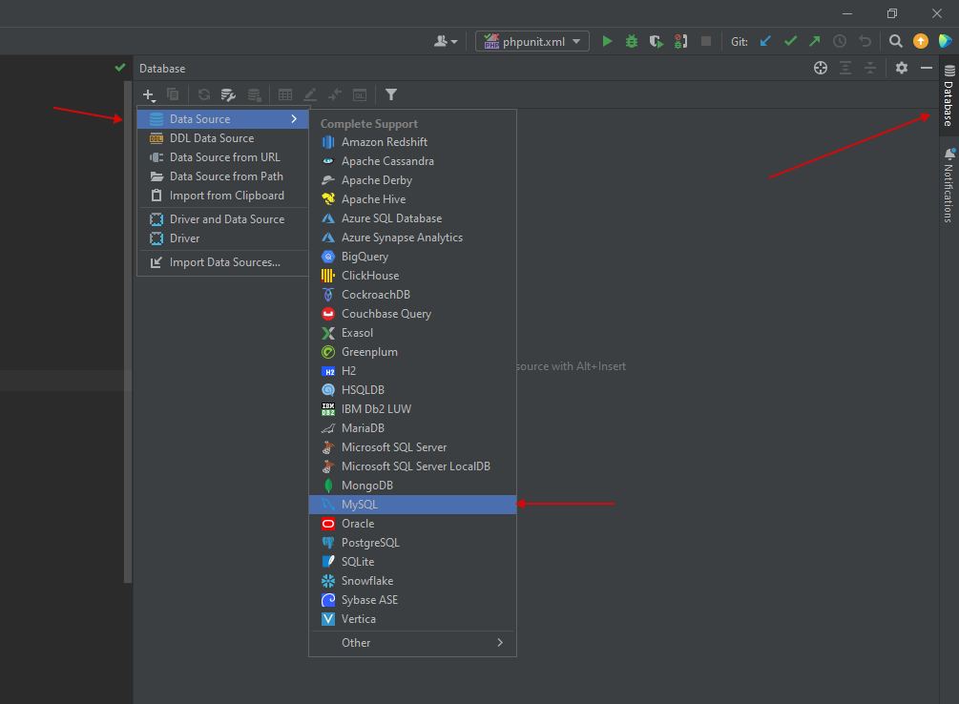Open the Notifications tool window tab
The width and height of the screenshot is (959, 704).
tap(949, 185)
